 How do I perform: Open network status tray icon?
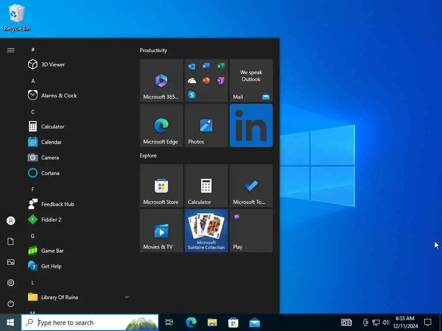[376, 322]
